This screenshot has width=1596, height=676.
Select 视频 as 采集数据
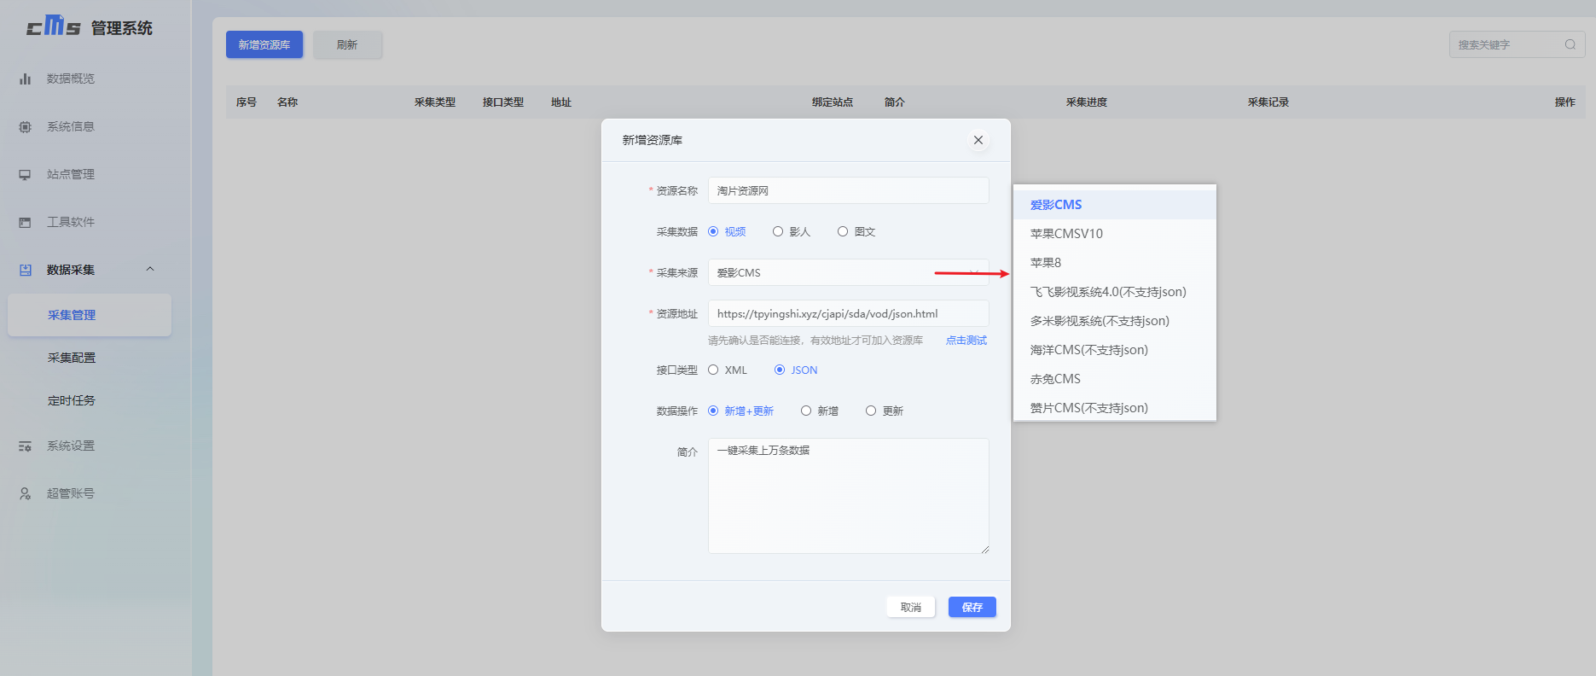727,231
